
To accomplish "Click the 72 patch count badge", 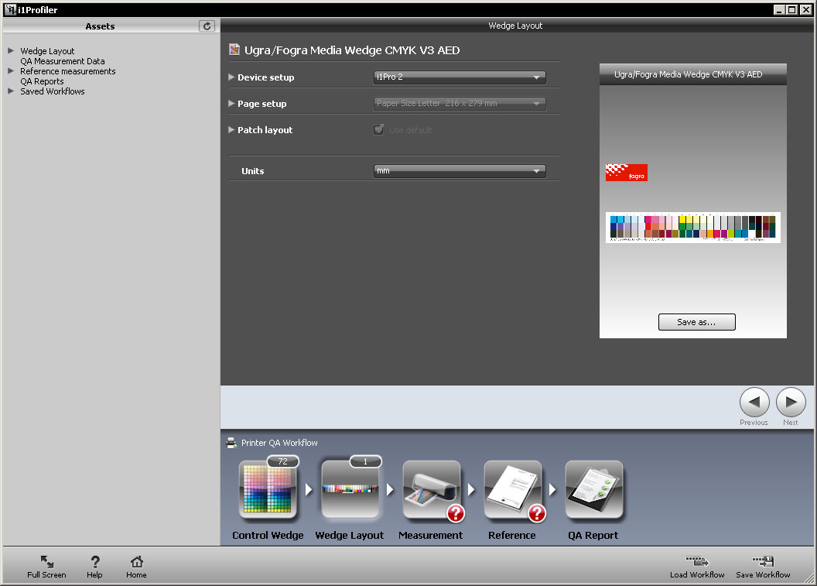I will (283, 461).
